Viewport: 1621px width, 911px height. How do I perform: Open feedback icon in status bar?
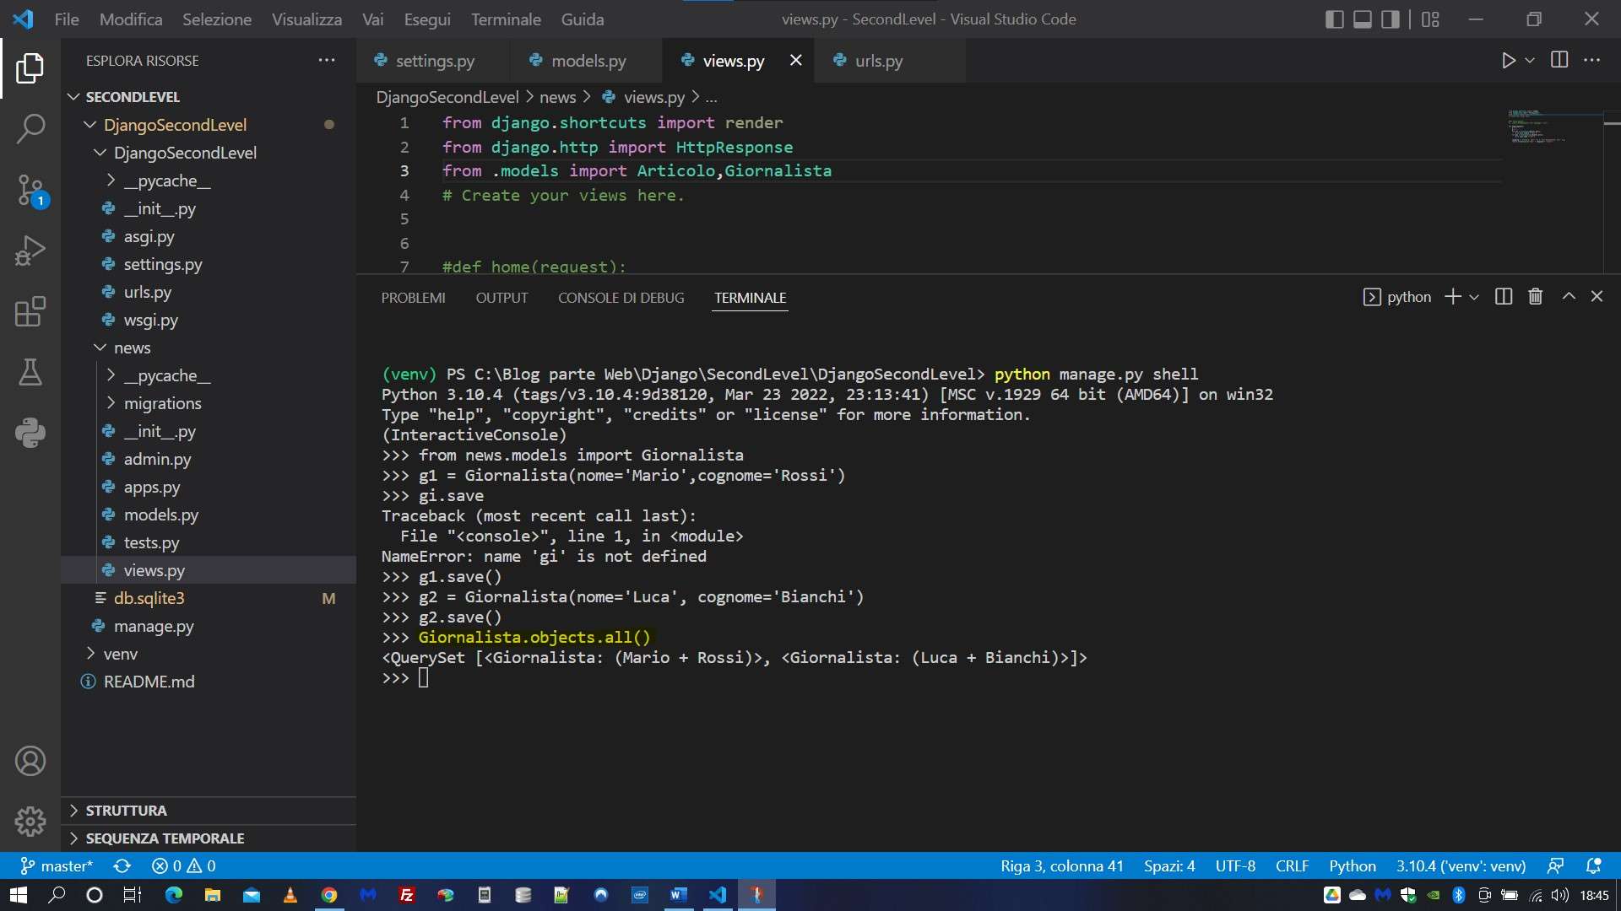pos(1555,866)
